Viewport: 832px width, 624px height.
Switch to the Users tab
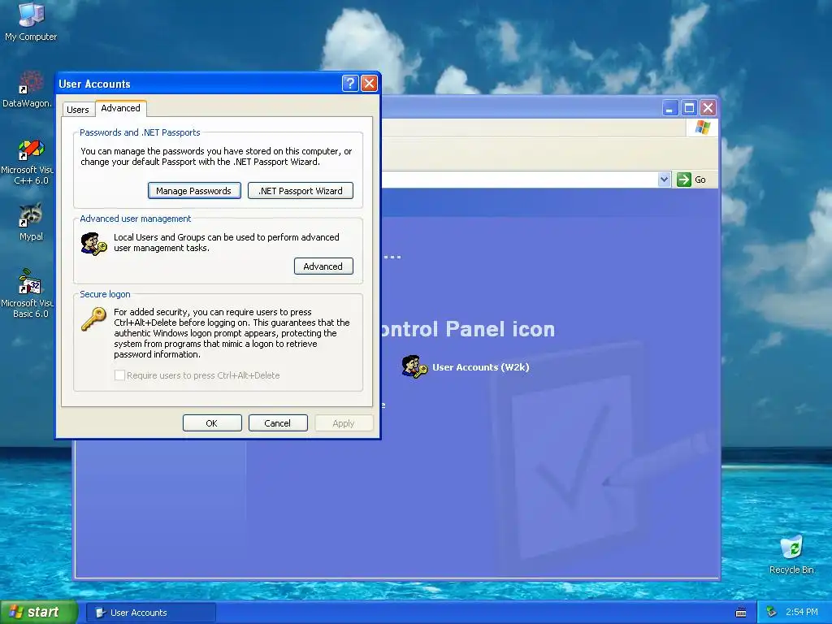coord(77,110)
